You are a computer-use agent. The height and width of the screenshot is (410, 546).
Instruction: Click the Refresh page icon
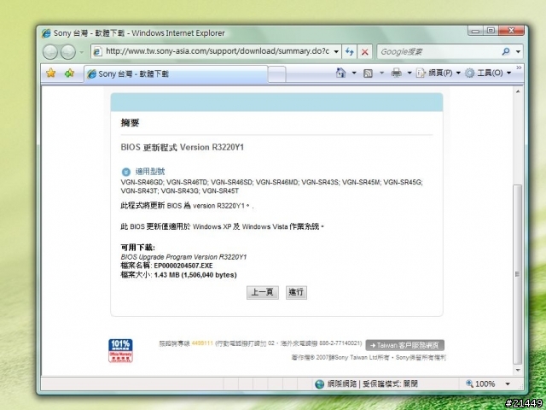[349, 51]
